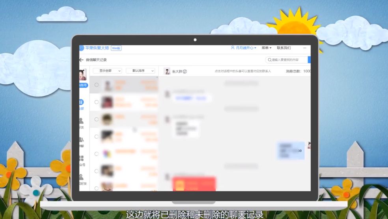The height and width of the screenshot is (219, 388).
Task: Minimize the 苹果恢复大师 window
Action: coord(305,48)
